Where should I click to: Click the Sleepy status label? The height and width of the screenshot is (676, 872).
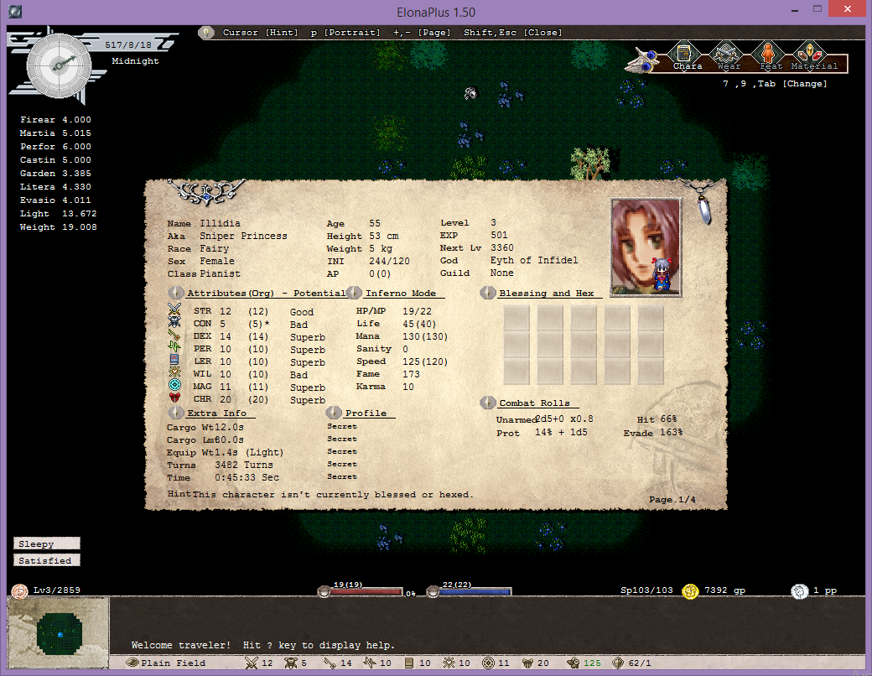[47, 543]
